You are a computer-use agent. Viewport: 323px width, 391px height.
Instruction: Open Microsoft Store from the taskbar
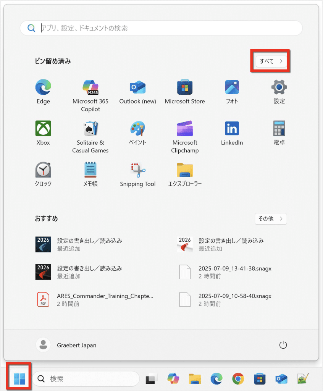coord(260,379)
